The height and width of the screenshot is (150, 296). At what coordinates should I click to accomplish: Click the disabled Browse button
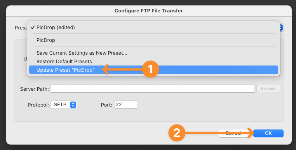[268, 88]
